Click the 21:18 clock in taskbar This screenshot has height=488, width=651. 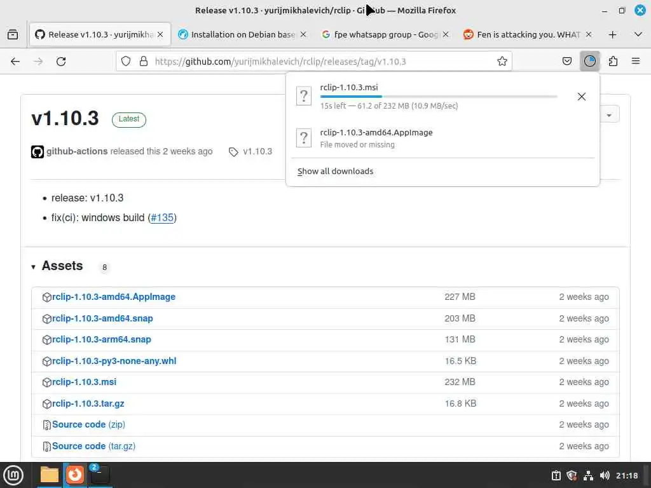tap(626, 475)
